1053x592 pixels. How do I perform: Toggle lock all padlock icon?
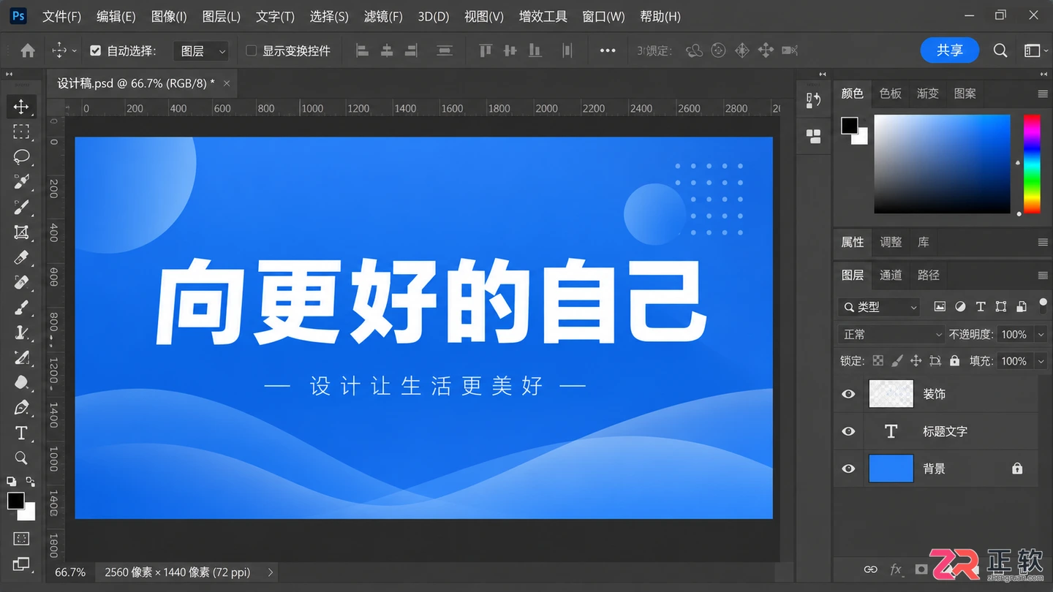954,361
